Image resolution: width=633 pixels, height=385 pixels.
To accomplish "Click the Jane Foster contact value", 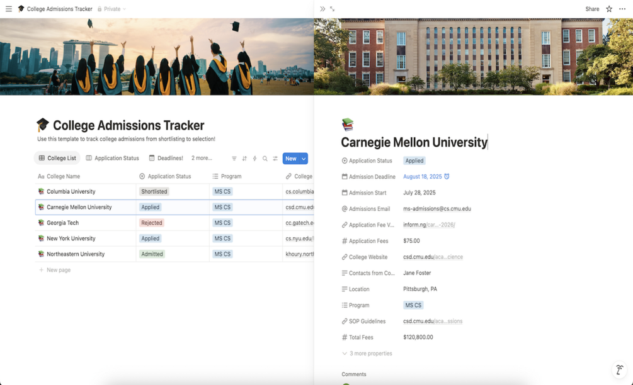I will click(416, 273).
